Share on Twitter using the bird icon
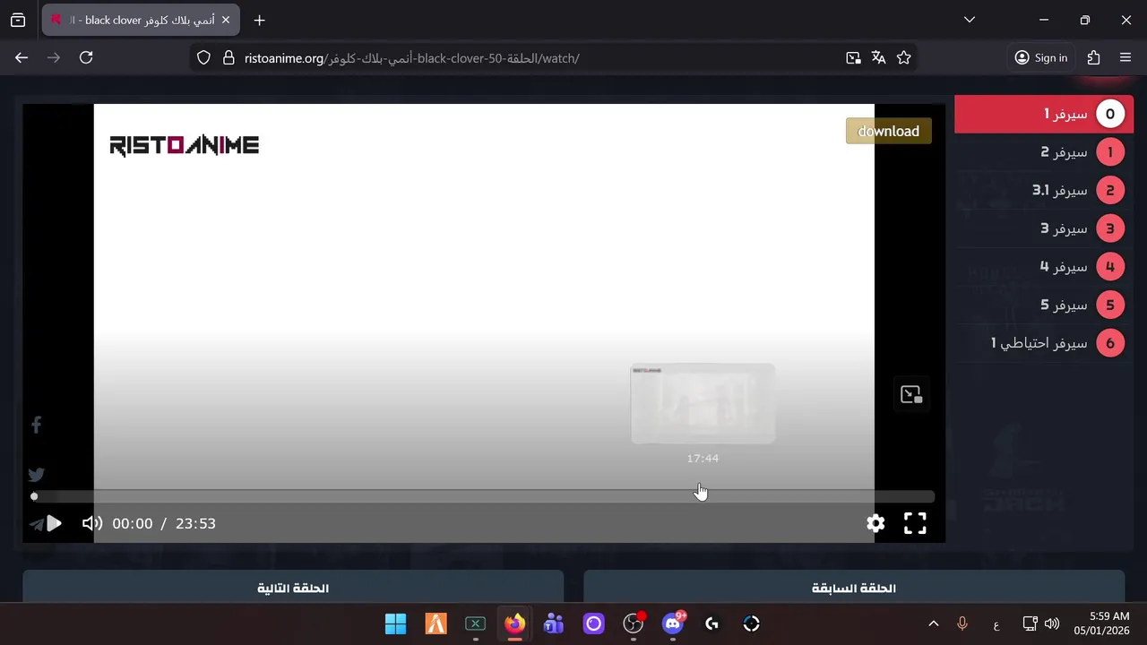 (36, 475)
